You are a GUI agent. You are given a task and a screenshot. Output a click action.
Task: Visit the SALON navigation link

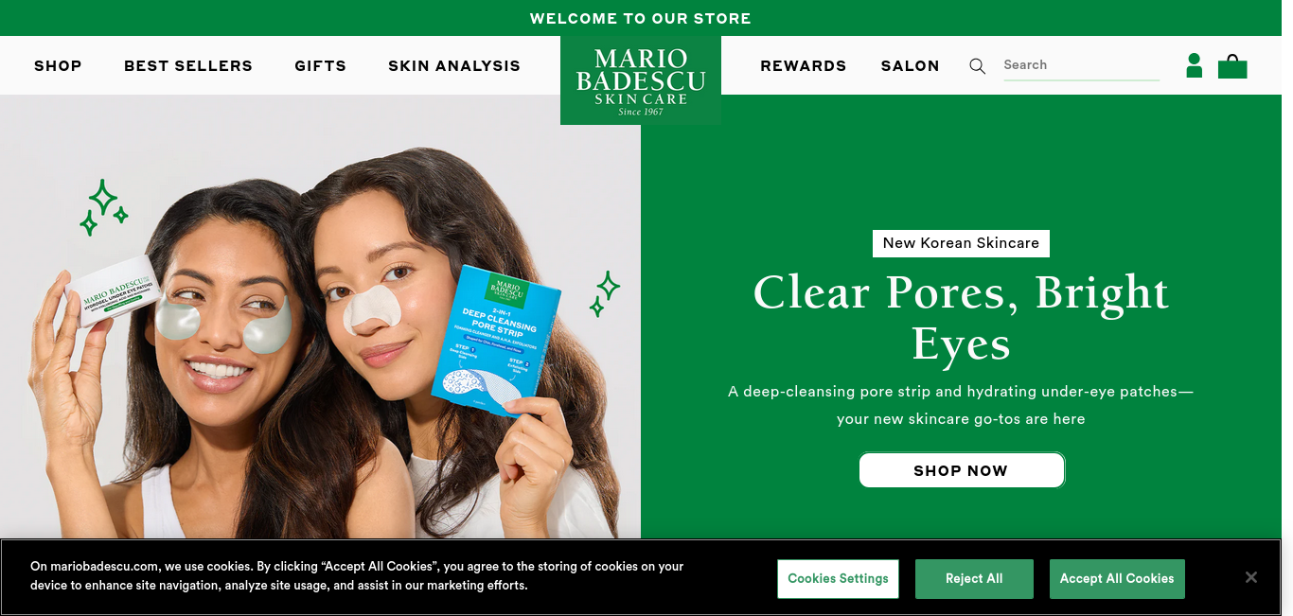[x=911, y=65]
